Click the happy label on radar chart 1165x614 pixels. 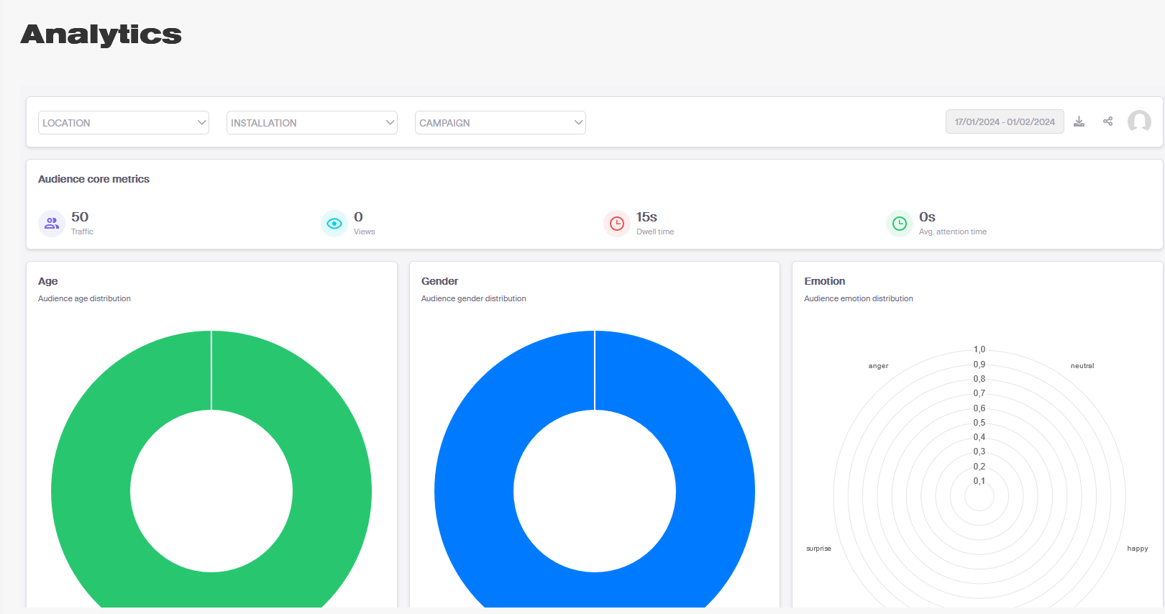click(x=1138, y=549)
